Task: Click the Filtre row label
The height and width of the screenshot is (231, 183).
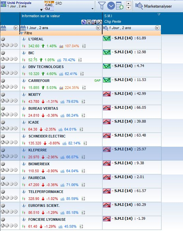Action: coord(28,33)
